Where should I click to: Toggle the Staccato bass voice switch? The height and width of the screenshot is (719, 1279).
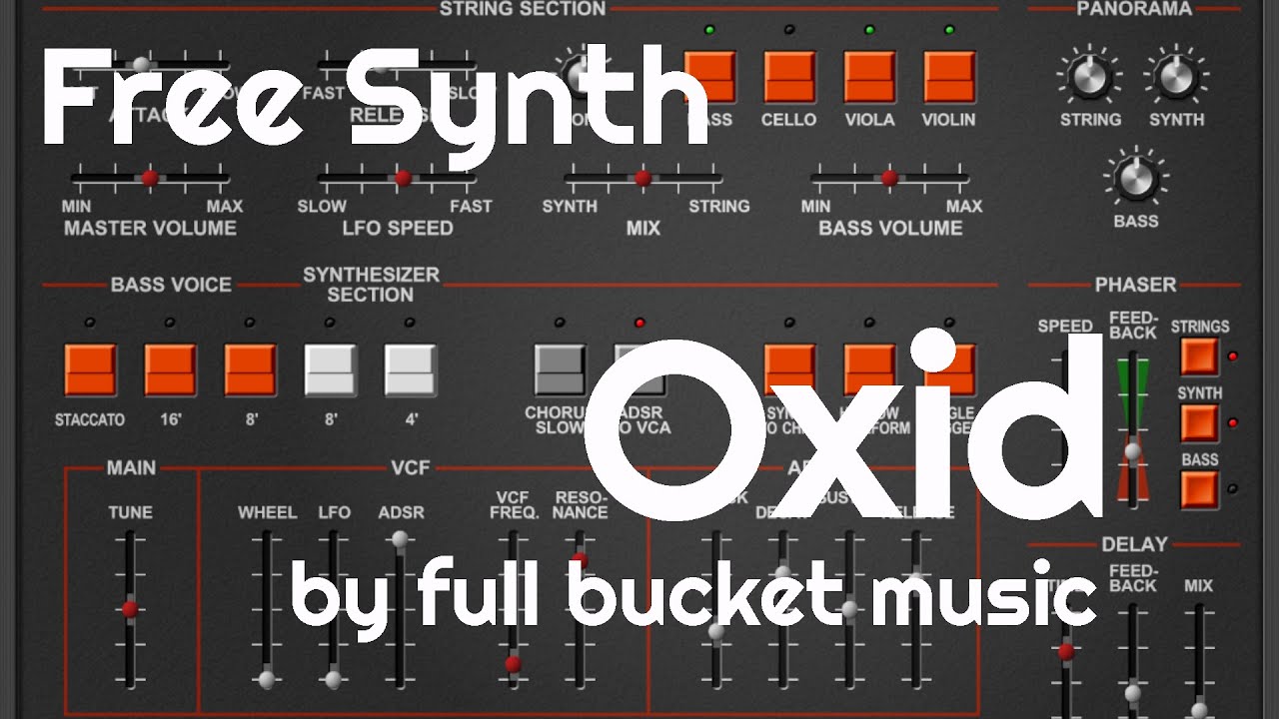[90, 369]
